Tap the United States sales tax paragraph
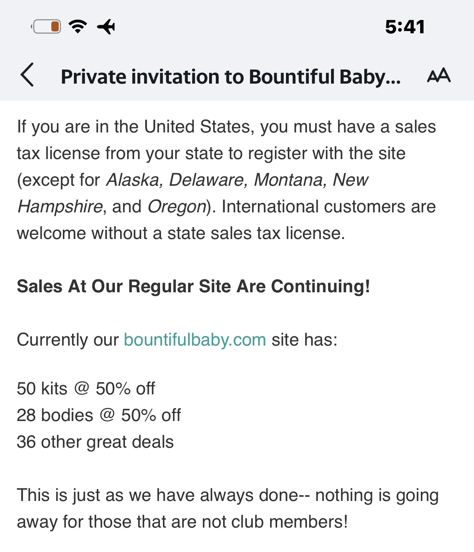Screen dimensions: 474x552 click(x=226, y=180)
